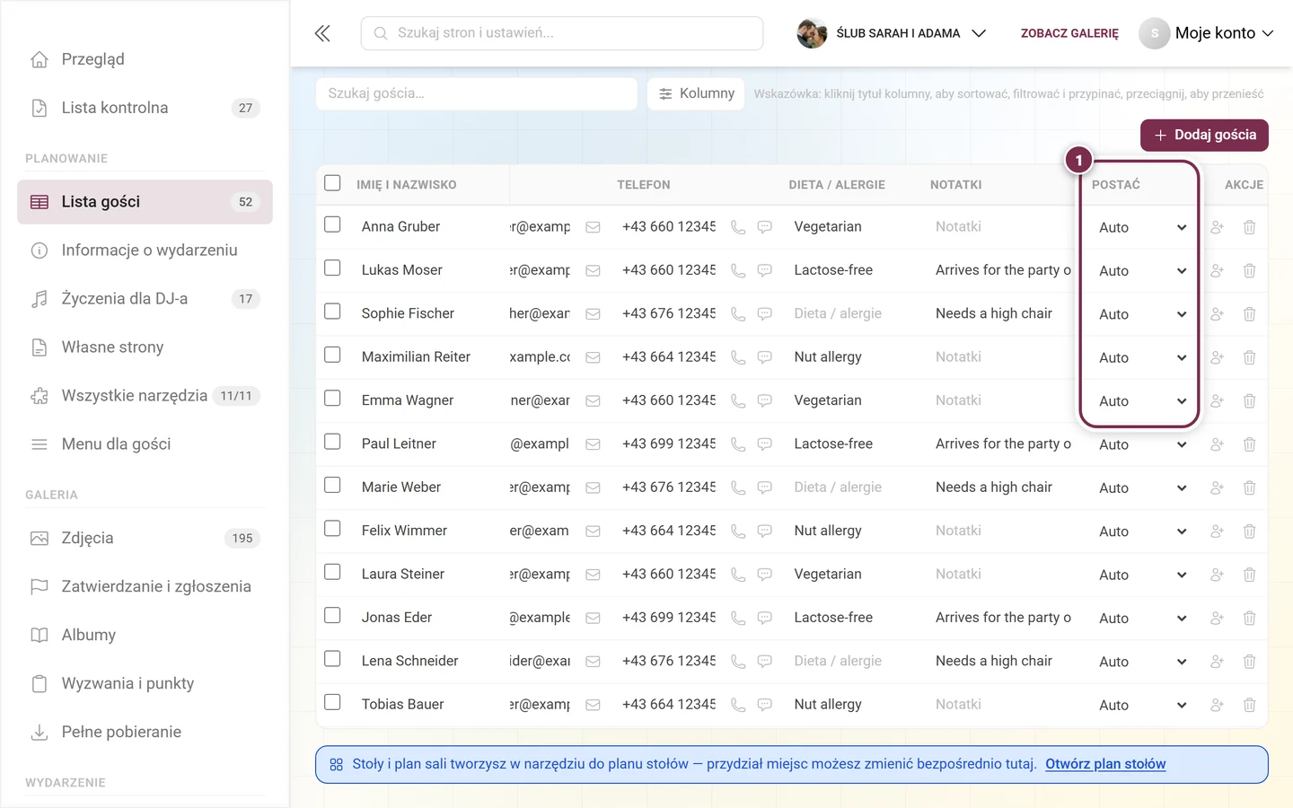Click phone icon in Lukas Moser row
Screen dimensions: 1293x808
click(738, 270)
